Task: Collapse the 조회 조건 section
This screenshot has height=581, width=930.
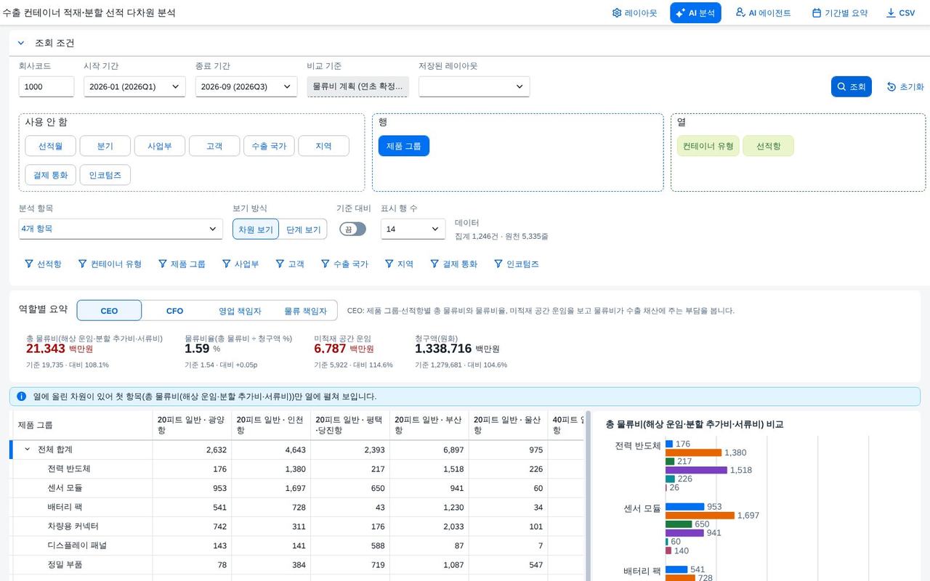Action: (21, 43)
